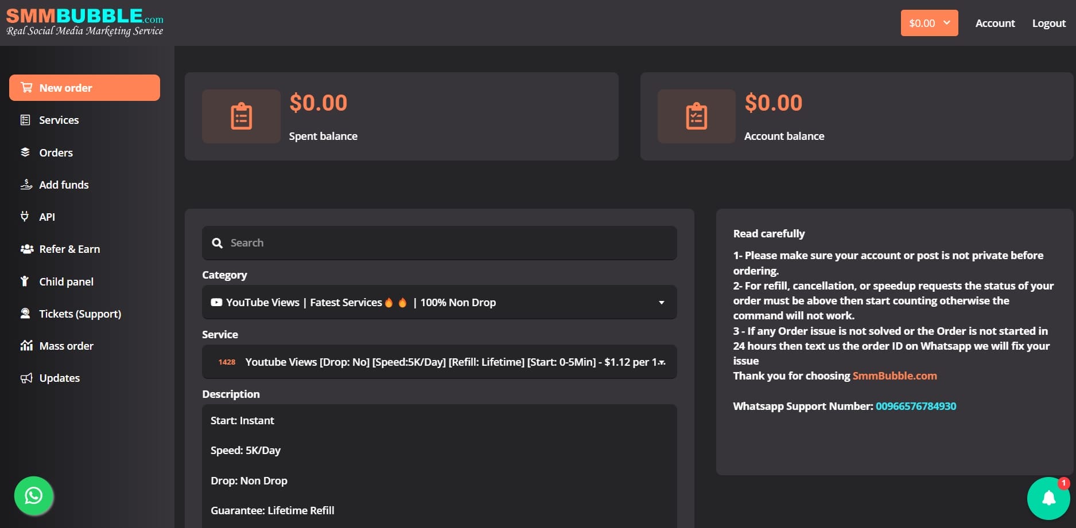Click the green WhatsApp chat icon
The image size is (1076, 528).
point(34,495)
